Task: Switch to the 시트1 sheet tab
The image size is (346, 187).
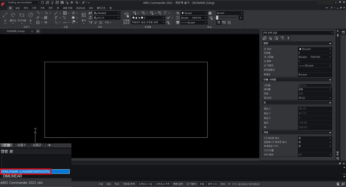Action: pyautogui.click(x=21, y=145)
